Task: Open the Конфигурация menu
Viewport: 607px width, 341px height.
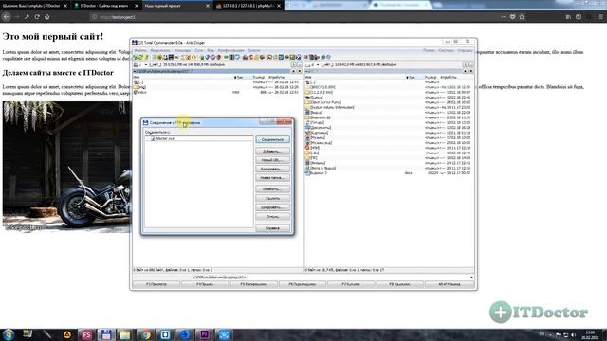Action: point(230,50)
